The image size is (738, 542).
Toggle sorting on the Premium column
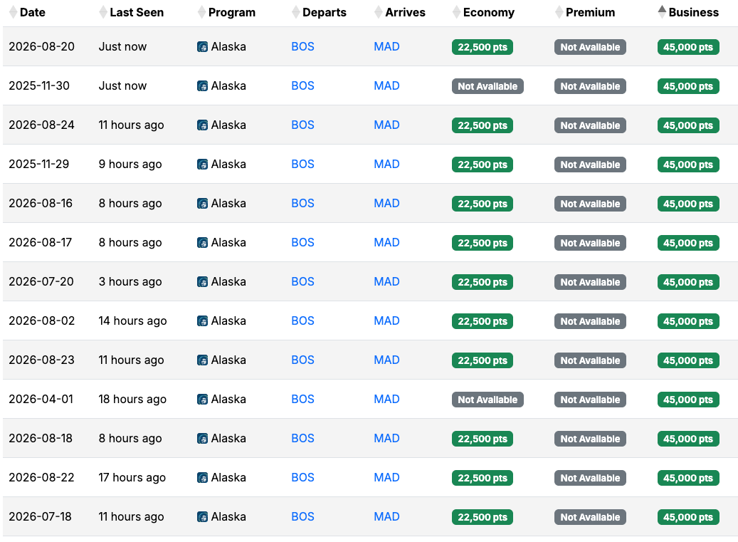(557, 12)
